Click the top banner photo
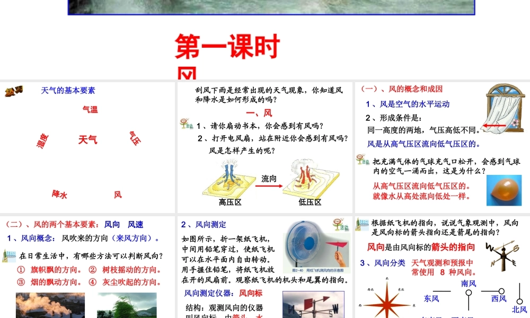 coord(271,7)
